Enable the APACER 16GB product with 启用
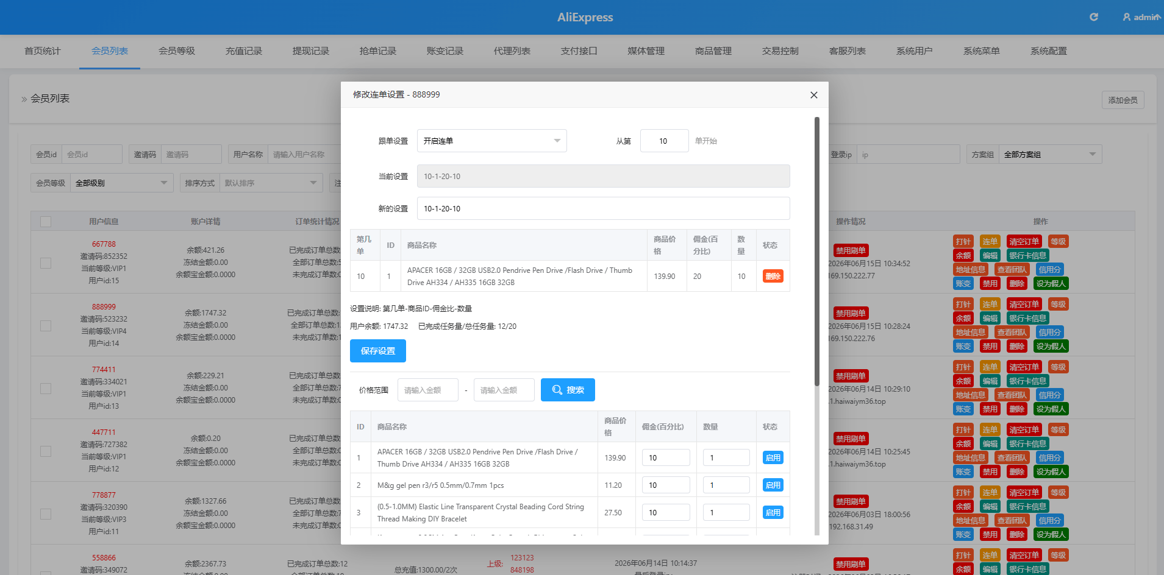Screen dimensions: 1164x575 (x=773, y=457)
